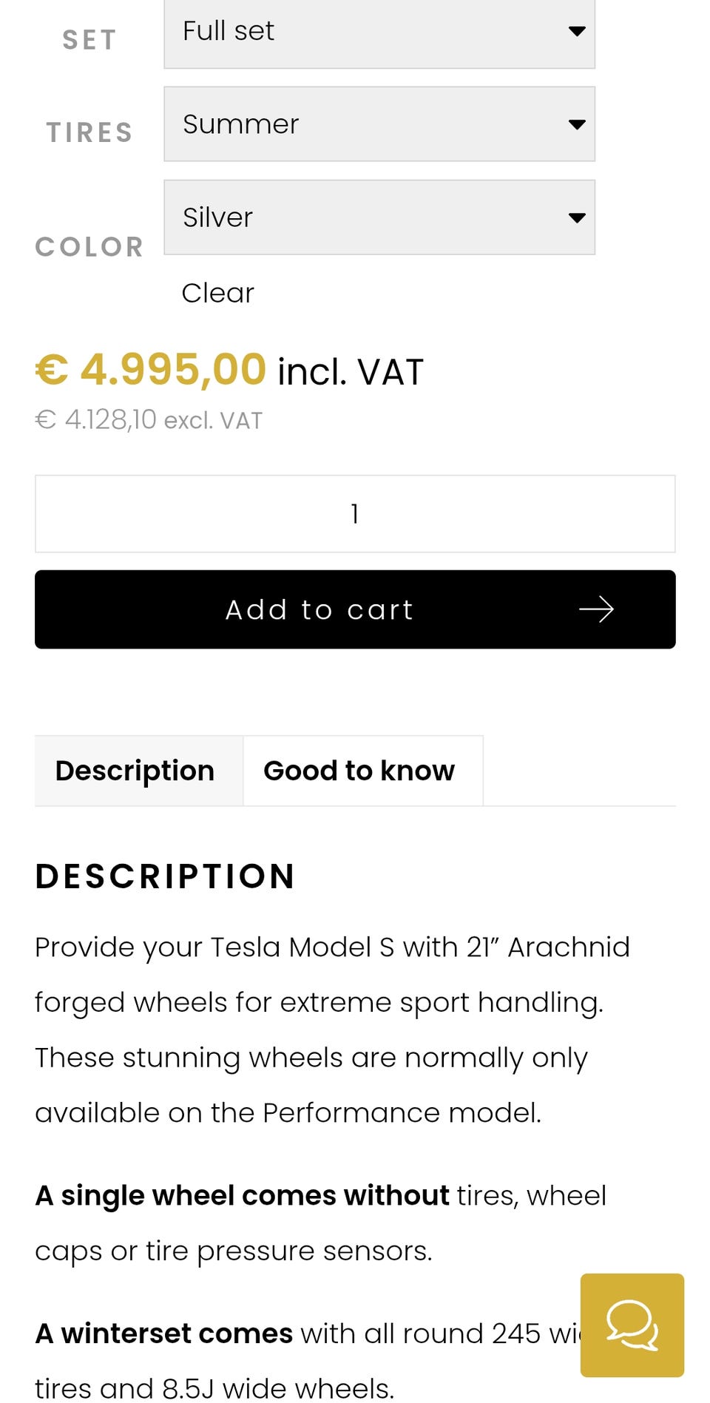Click the DESCRIPTION section heading

point(165,876)
